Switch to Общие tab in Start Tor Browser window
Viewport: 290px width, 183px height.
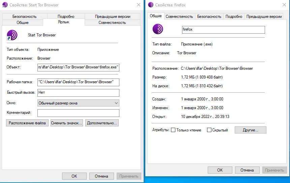23,23
